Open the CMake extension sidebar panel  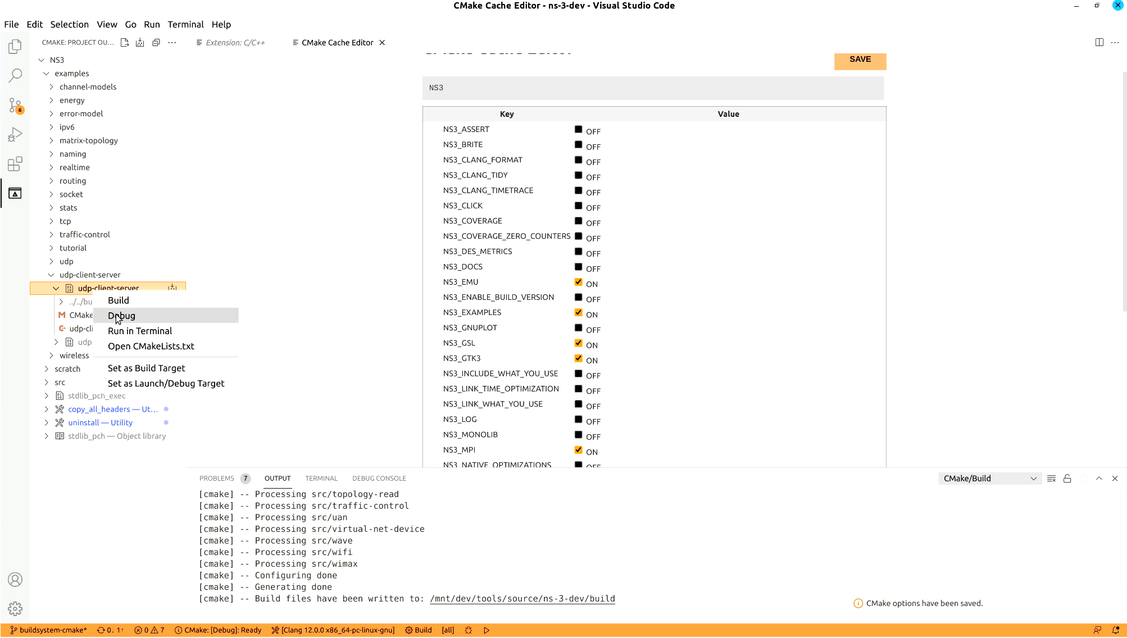click(x=15, y=193)
